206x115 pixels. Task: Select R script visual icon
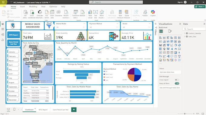(179, 53)
